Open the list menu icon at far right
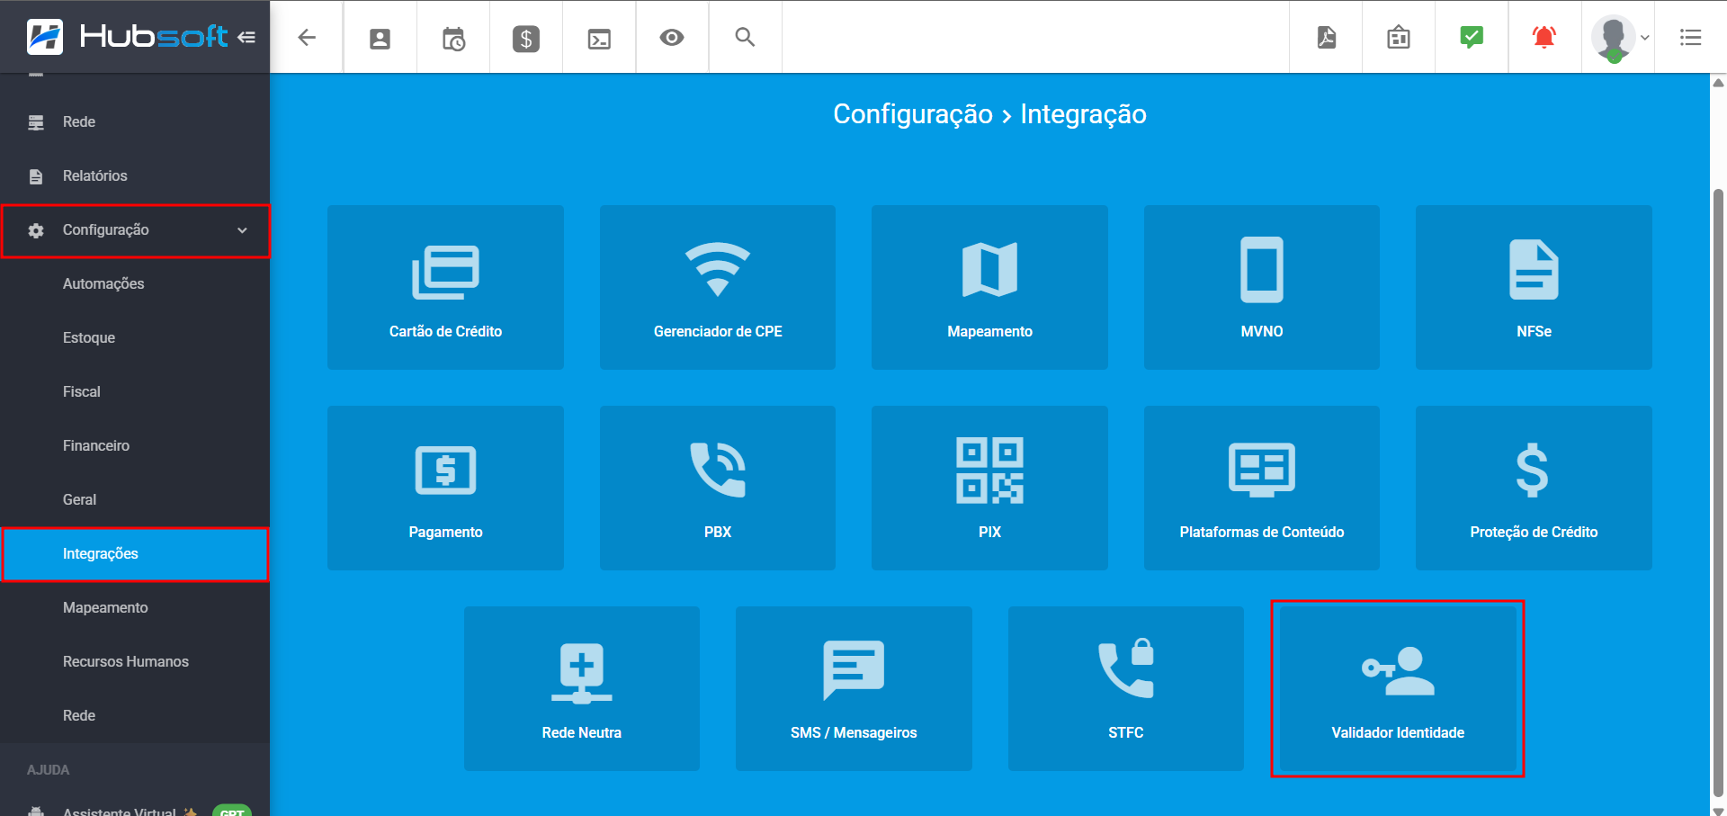 (x=1691, y=37)
